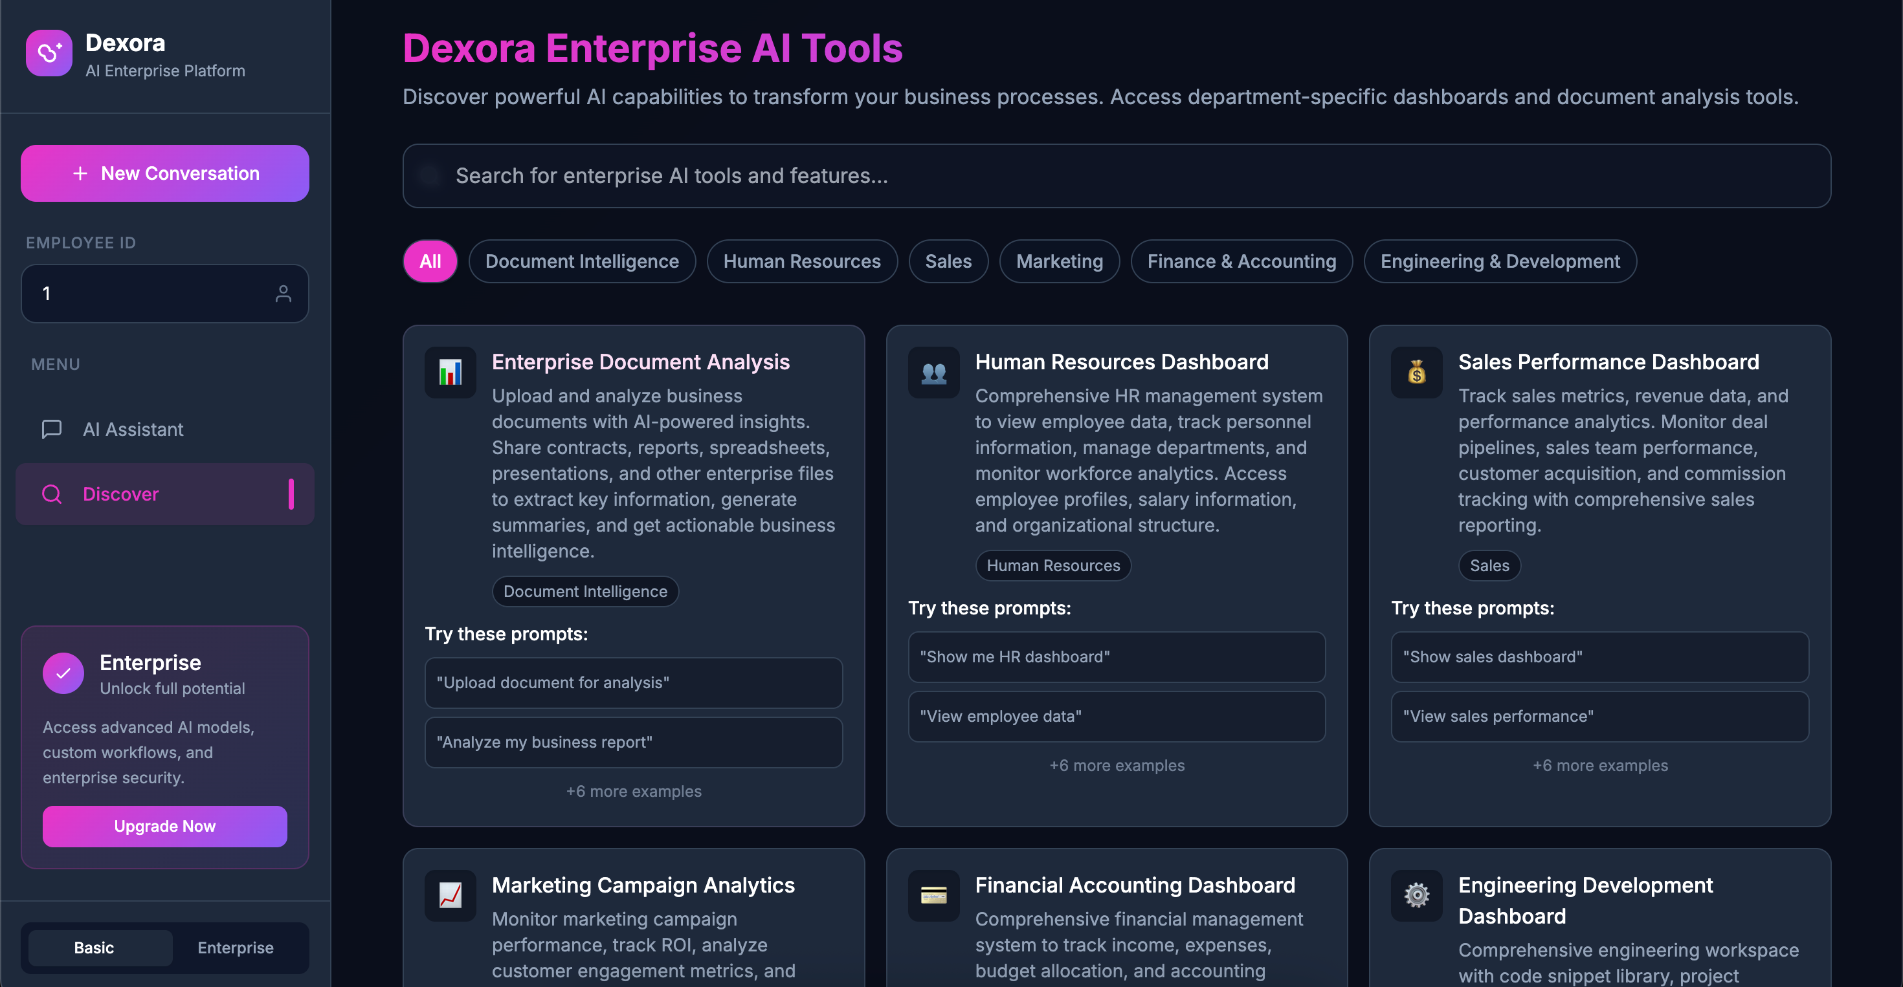Click the Engineering Development gear icon
This screenshot has height=987, width=1903.
[1416, 895]
